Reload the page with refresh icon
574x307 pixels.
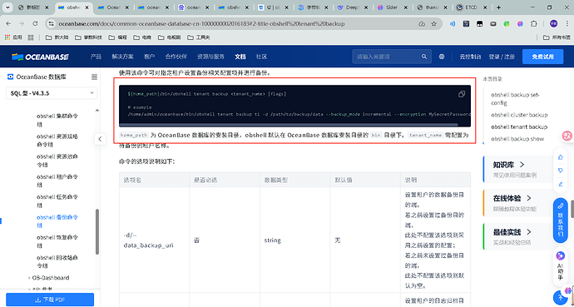coord(35,23)
